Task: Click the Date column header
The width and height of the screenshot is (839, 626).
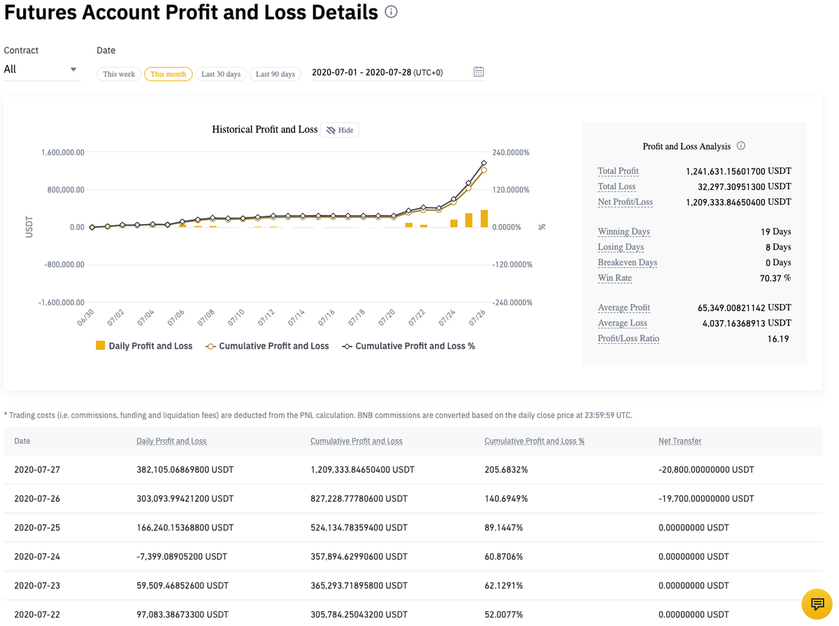Action: coord(22,442)
